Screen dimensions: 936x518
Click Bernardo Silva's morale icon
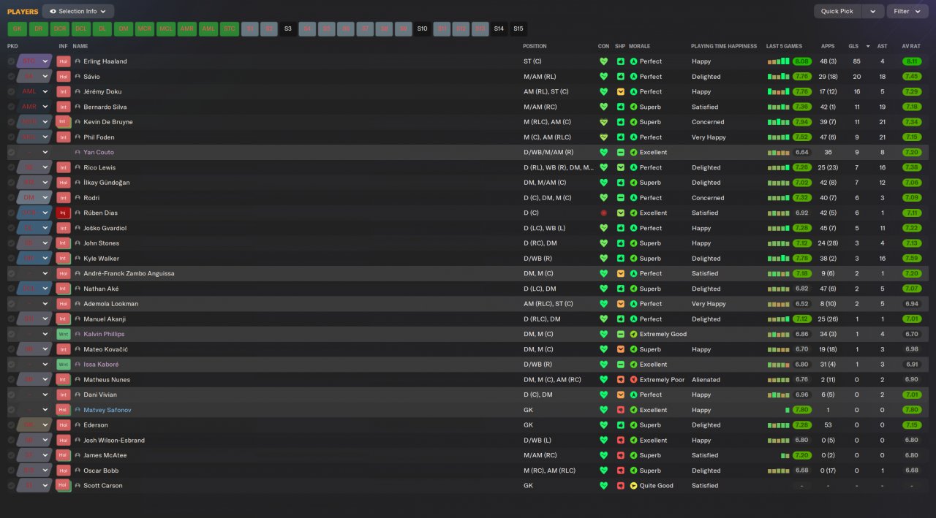point(633,107)
